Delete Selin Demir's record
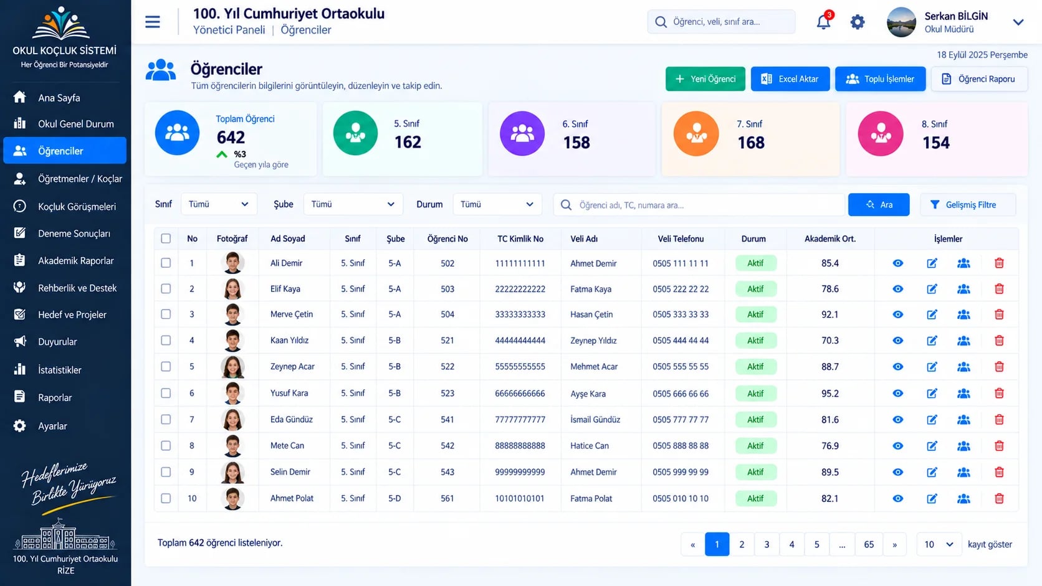This screenshot has width=1042, height=586. [x=999, y=472]
